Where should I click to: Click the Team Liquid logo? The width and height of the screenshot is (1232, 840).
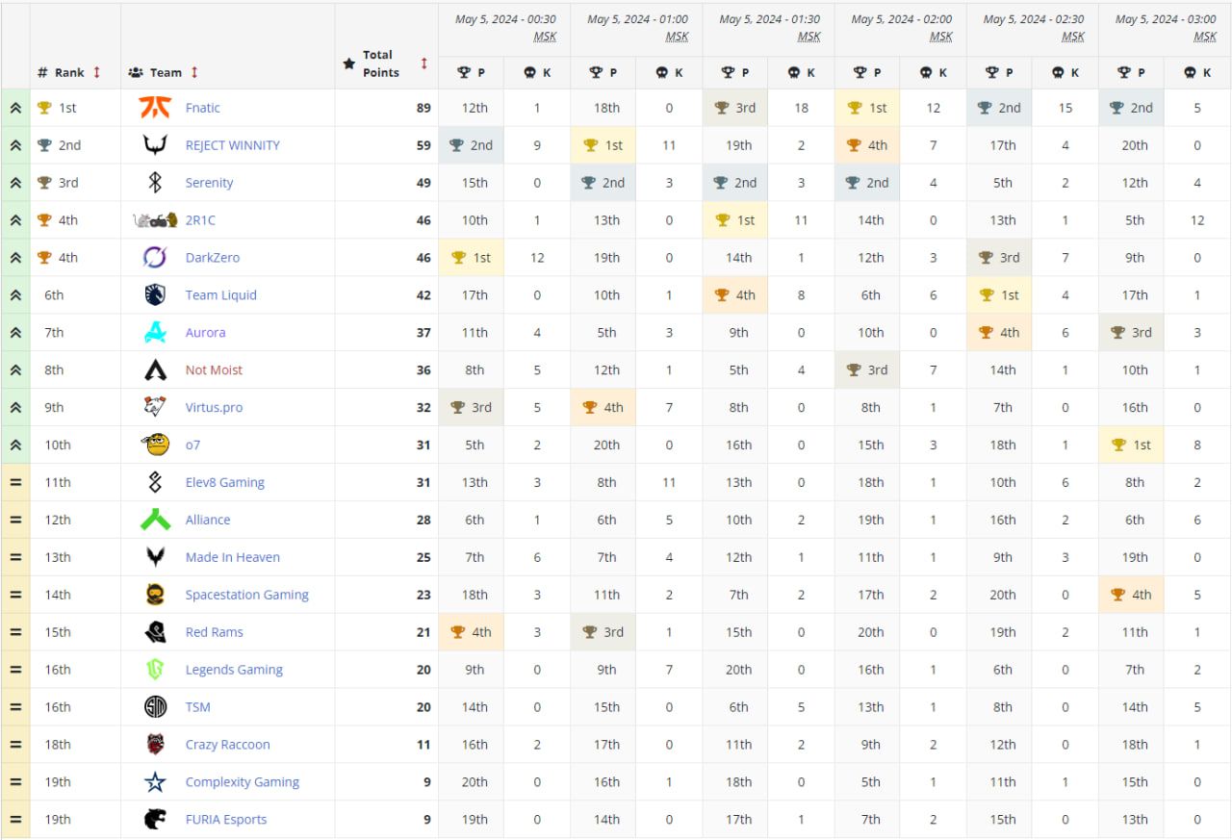(x=155, y=295)
